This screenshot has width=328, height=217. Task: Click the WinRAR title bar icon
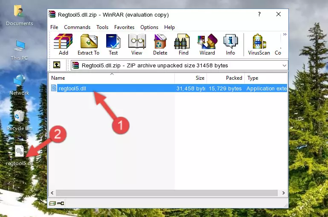(x=52, y=14)
